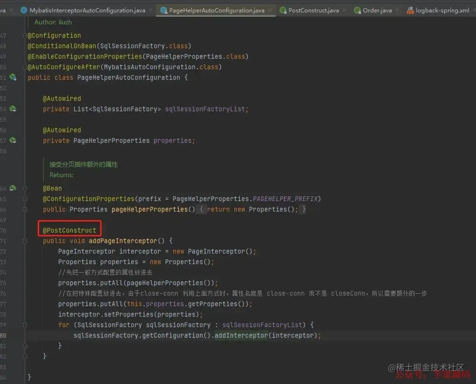Click the bean gutter icon at pageHelperProperties method
The image size is (476, 384).
pyautogui.click(x=13, y=188)
